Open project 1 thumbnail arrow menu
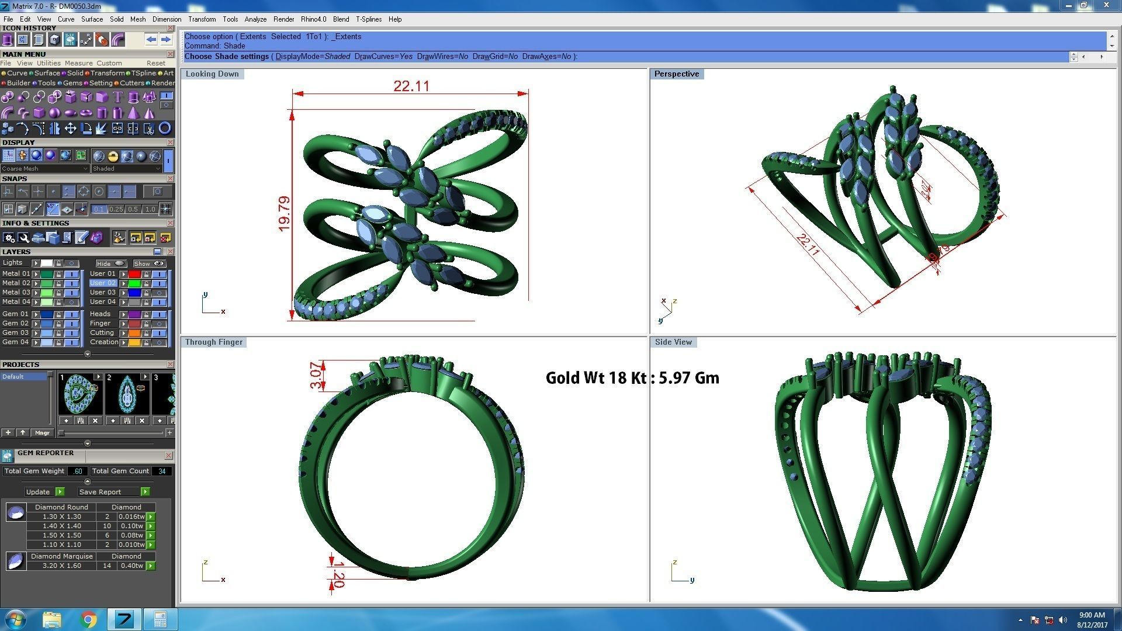This screenshot has height=631, width=1122. [x=98, y=377]
